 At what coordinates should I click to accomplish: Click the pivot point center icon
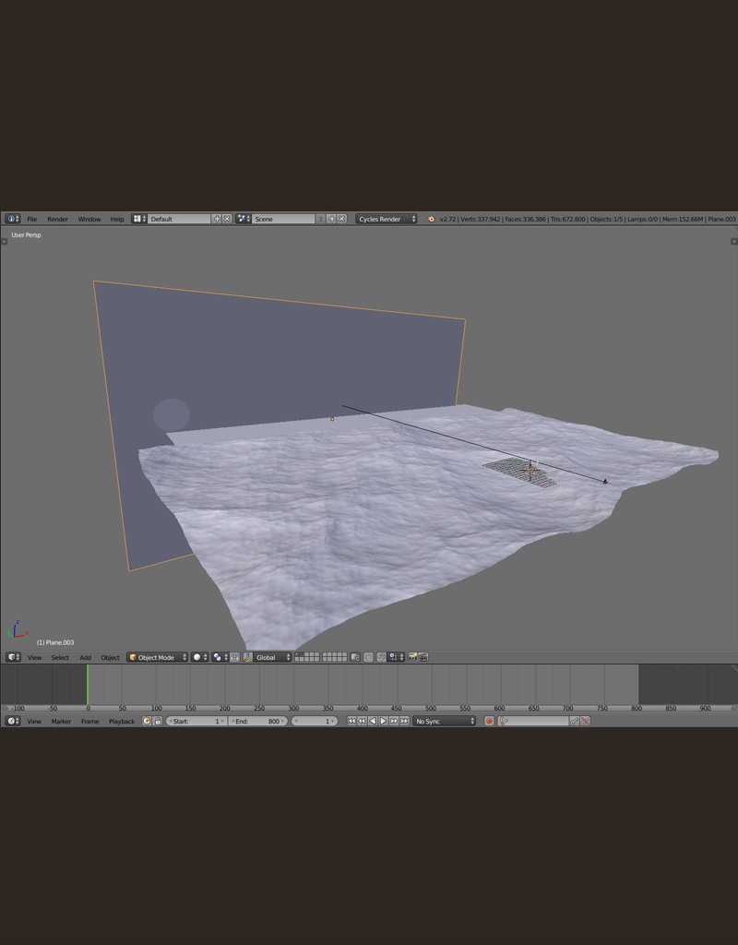216,656
